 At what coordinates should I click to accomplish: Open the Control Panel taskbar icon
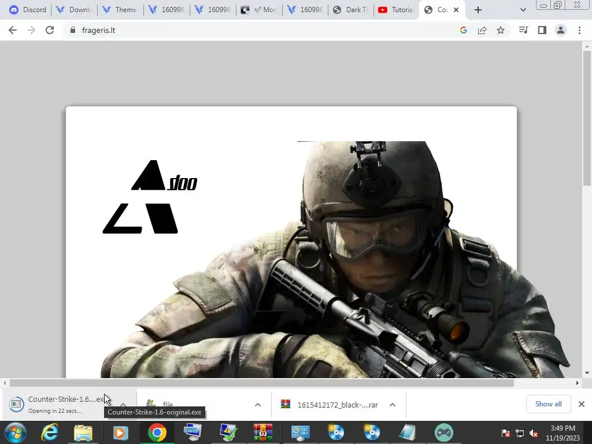coord(301,432)
